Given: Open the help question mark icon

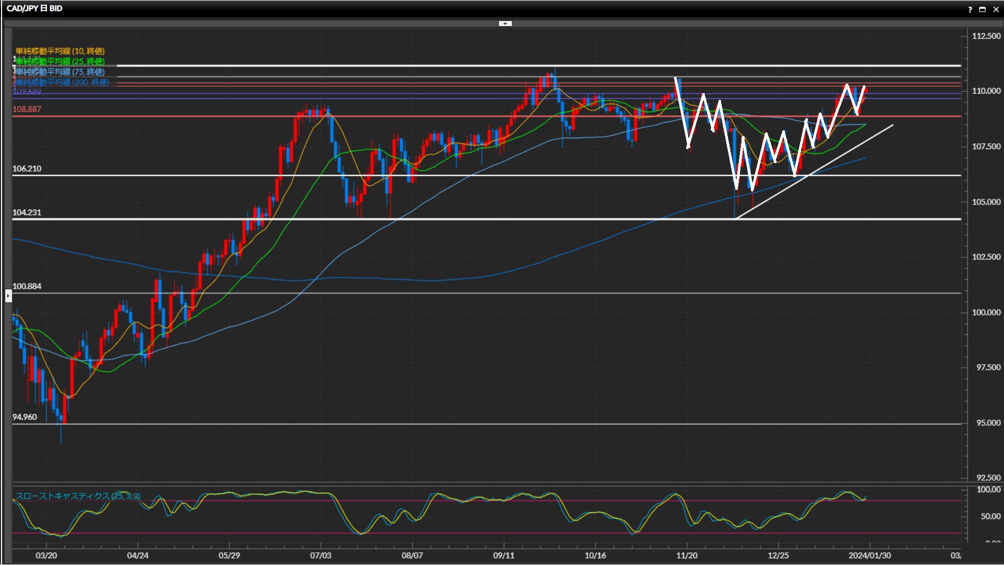Looking at the screenshot, I should (x=970, y=9).
